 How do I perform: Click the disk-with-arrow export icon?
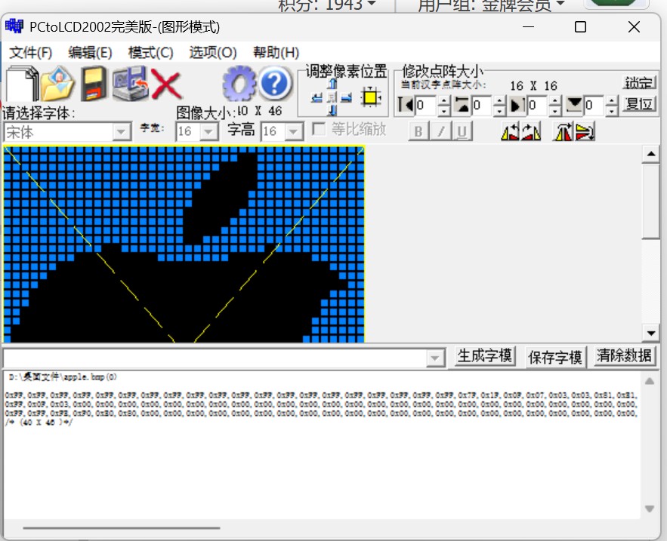point(130,84)
